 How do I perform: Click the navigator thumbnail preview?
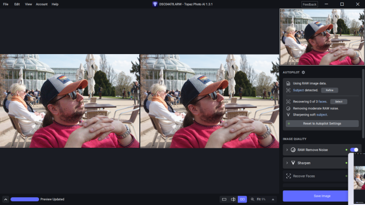pyautogui.click(x=322, y=37)
